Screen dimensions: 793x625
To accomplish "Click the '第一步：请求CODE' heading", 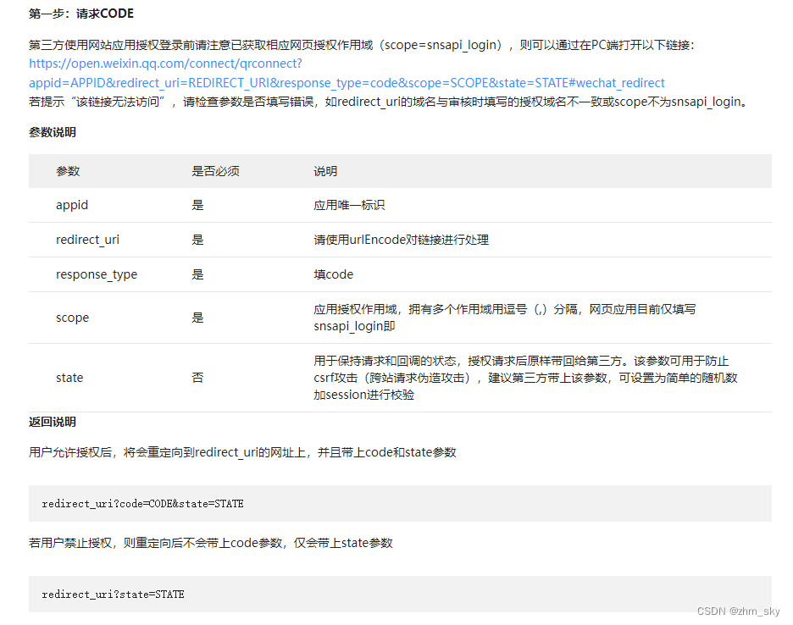I will pyautogui.click(x=81, y=14).
